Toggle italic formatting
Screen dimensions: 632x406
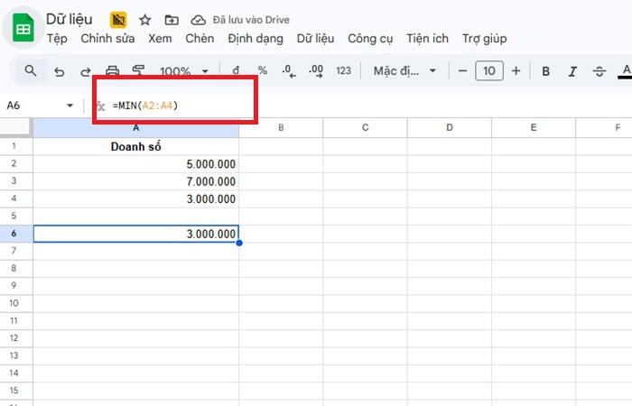572,70
